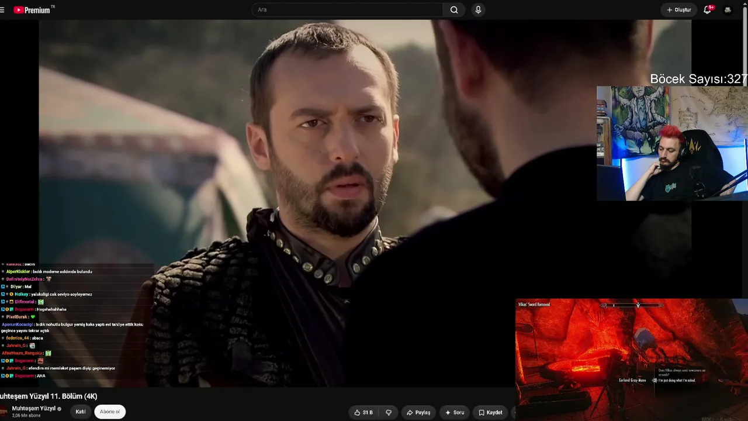Click chat username 'PixelBurak'
The image size is (748, 421).
pos(17,317)
